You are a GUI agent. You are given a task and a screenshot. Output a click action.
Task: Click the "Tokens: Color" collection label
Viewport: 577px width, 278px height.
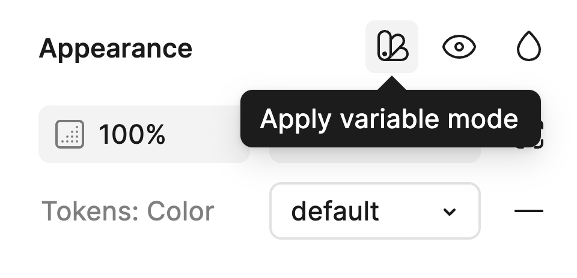point(127,211)
